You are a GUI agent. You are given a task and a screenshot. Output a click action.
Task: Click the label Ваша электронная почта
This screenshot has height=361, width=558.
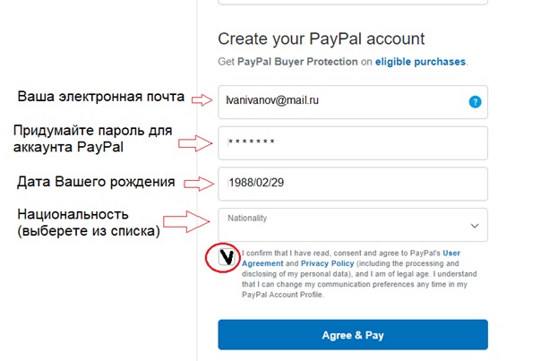click(x=100, y=96)
